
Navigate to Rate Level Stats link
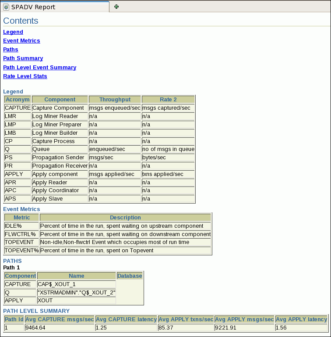pyautogui.click(x=25, y=76)
